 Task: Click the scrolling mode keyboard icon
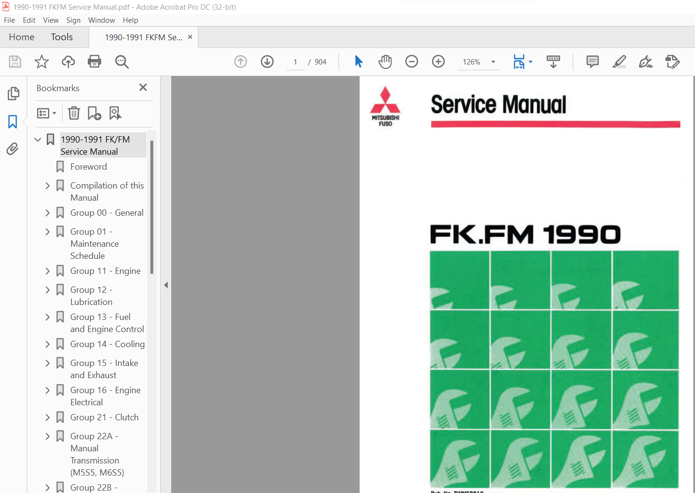553,62
